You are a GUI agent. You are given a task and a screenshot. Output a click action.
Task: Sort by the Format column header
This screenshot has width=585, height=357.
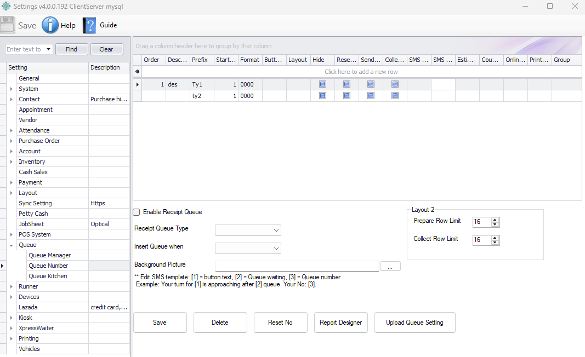coord(250,60)
